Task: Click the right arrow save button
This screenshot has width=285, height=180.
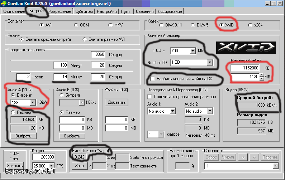Action: coord(243,157)
